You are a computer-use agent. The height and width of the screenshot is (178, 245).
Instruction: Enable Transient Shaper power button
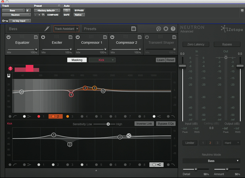pos(147,37)
